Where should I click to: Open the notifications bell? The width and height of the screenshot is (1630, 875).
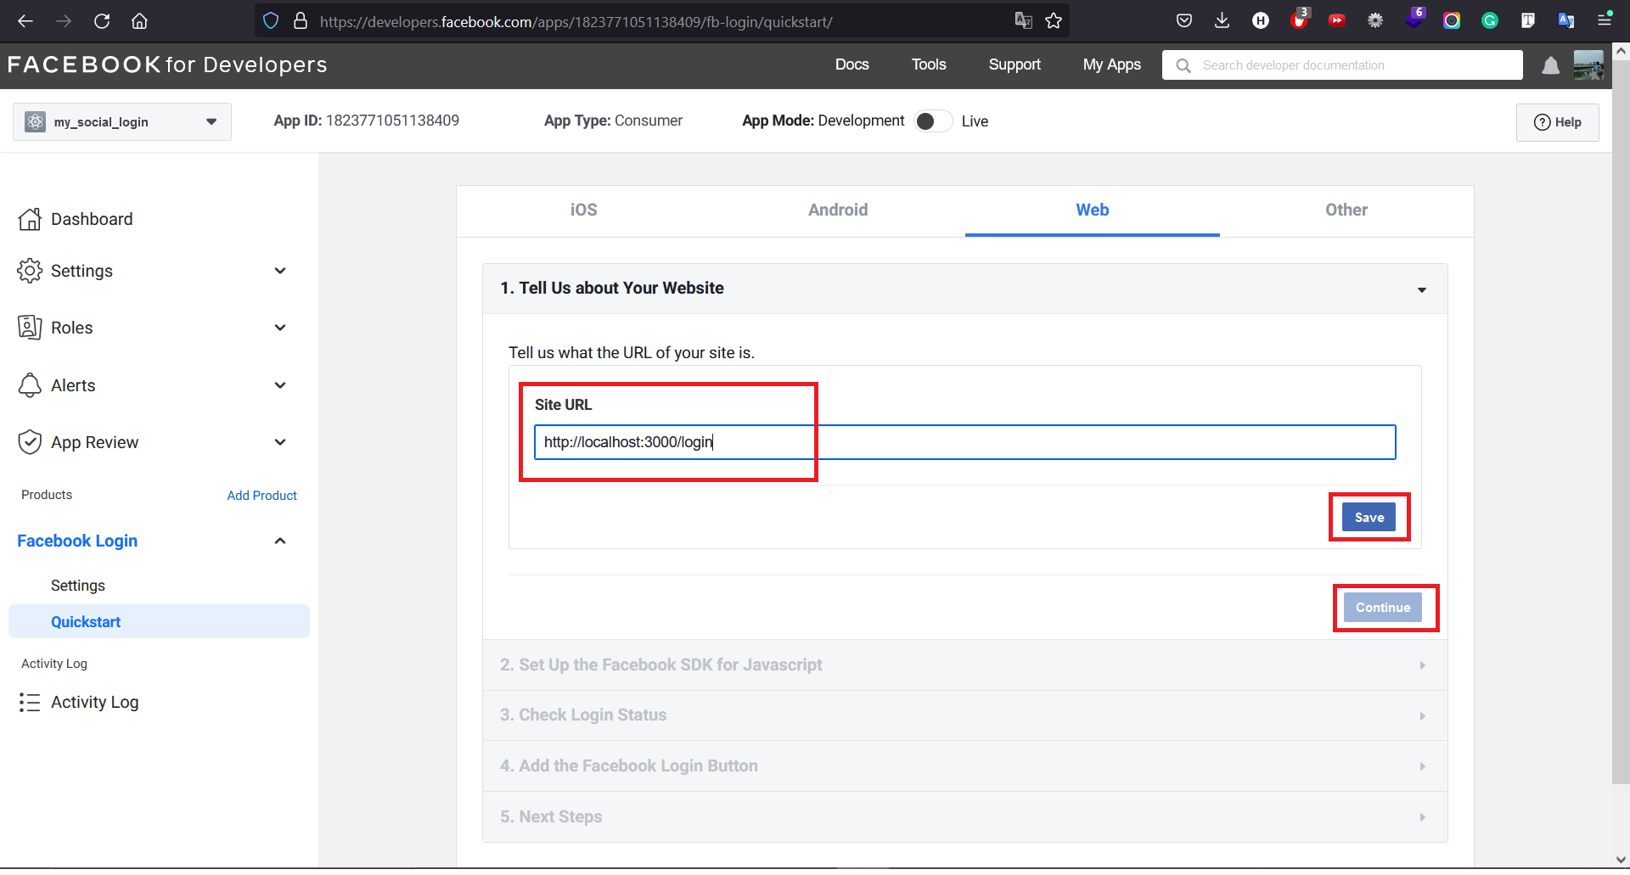tap(1550, 65)
